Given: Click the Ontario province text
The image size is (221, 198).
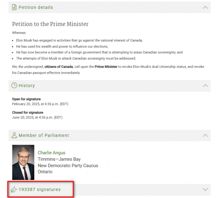Looking at the screenshot, I should (x=45, y=172).
